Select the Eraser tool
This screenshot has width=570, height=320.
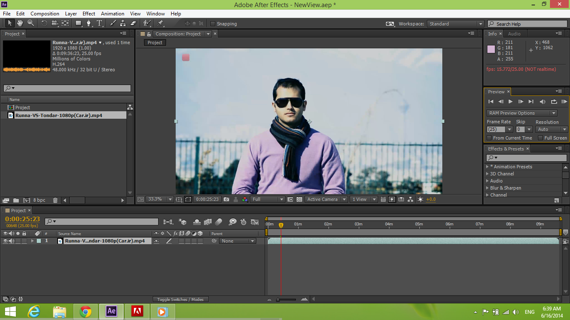pyautogui.click(x=134, y=23)
